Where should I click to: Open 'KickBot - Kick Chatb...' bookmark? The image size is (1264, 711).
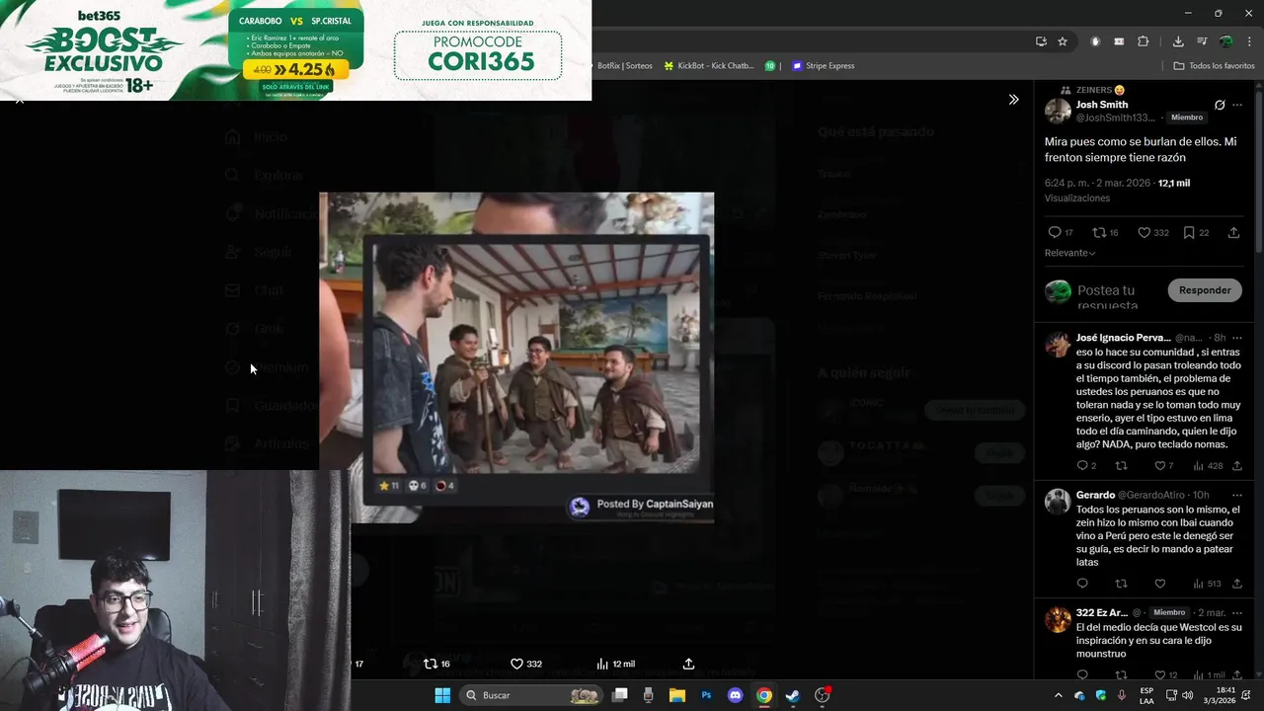click(x=708, y=66)
